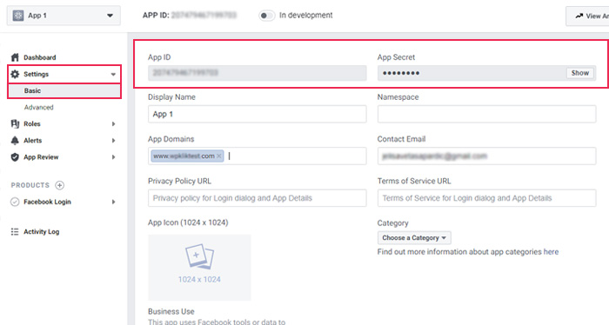Open Facebook Login product
The image size is (609, 325).
47,202
